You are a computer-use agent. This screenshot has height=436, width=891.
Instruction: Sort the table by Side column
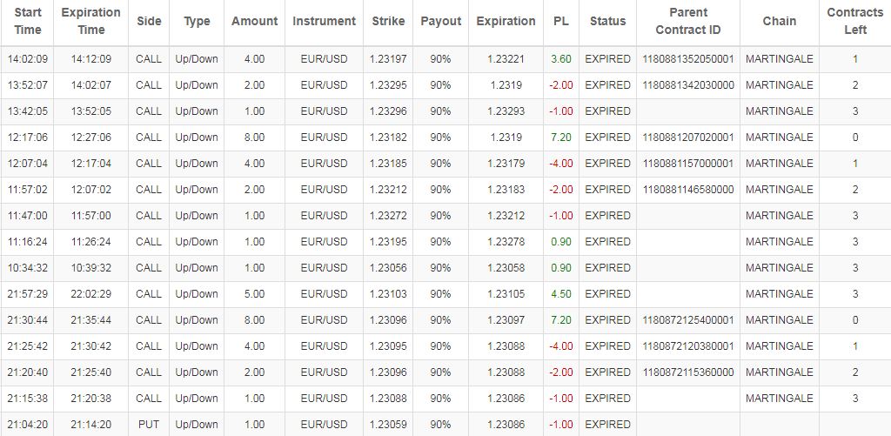click(149, 21)
